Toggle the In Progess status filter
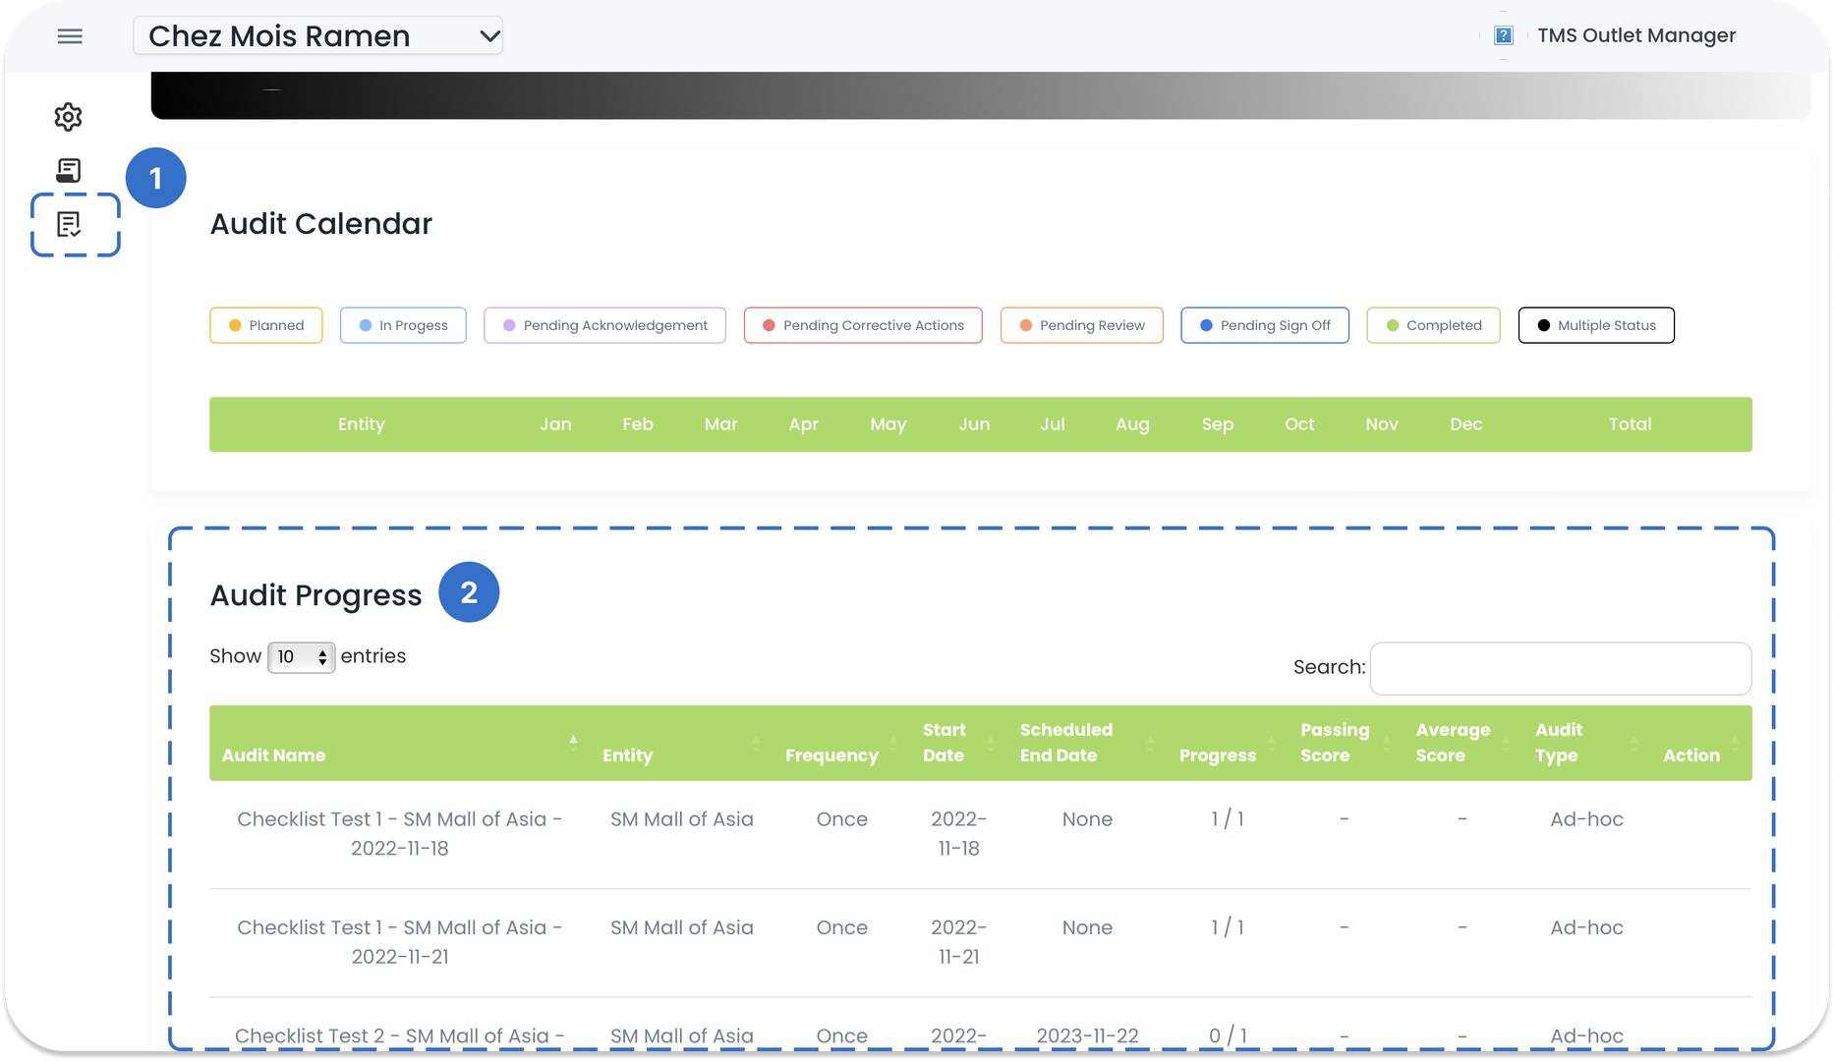The image size is (1834, 1061). [403, 325]
